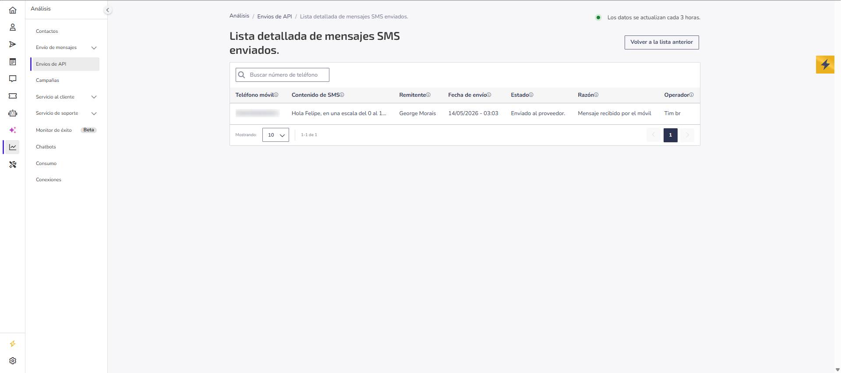
Task: Click Enviado al proveedor status cell
Action: coord(538,113)
